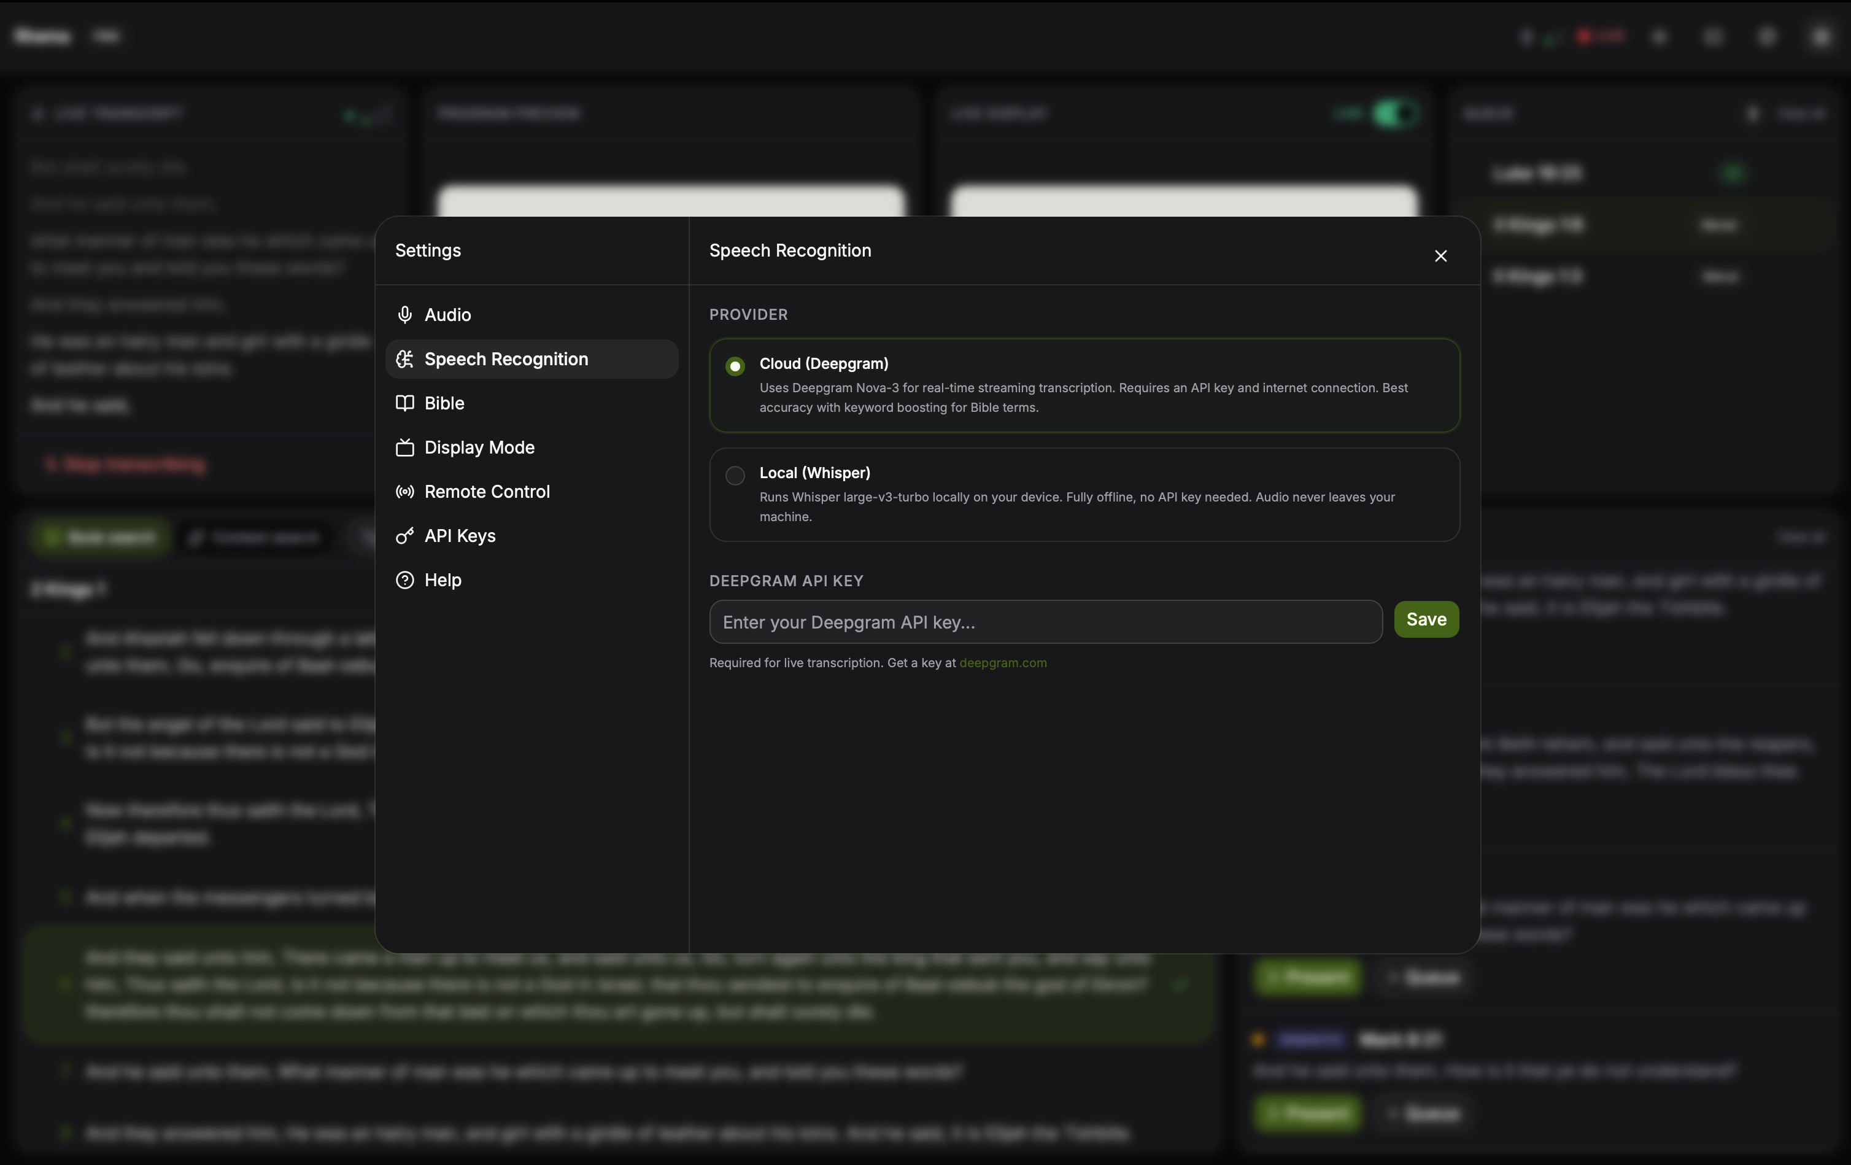Open Remote Control settings
Viewport: 1851px width, 1165px height.
pyautogui.click(x=531, y=492)
